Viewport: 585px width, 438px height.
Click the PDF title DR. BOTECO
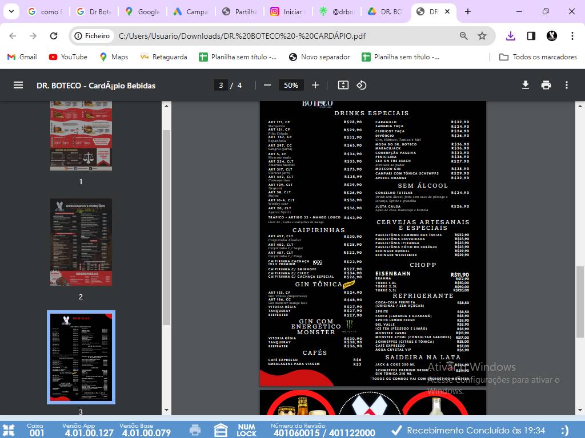tap(96, 86)
